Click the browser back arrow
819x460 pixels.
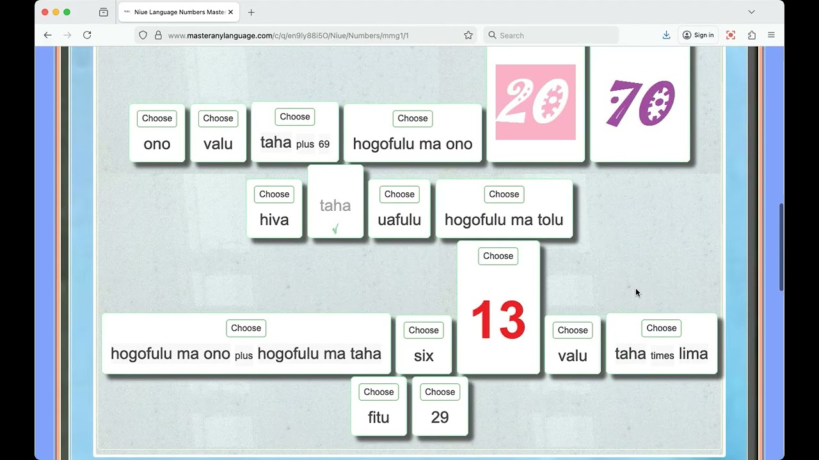click(x=47, y=35)
